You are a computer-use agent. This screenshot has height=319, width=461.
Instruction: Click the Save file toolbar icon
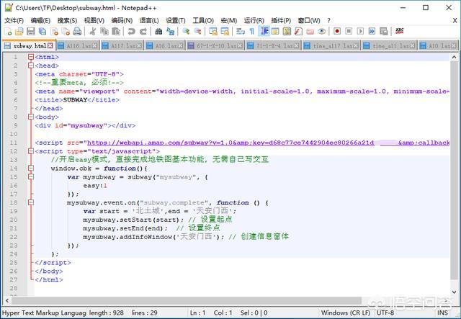point(30,32)
